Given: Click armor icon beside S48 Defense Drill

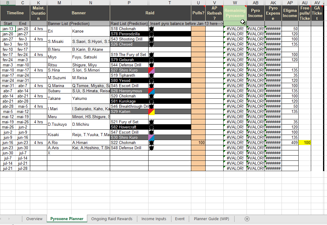Looking at the screenshot, I should (151, 148).
